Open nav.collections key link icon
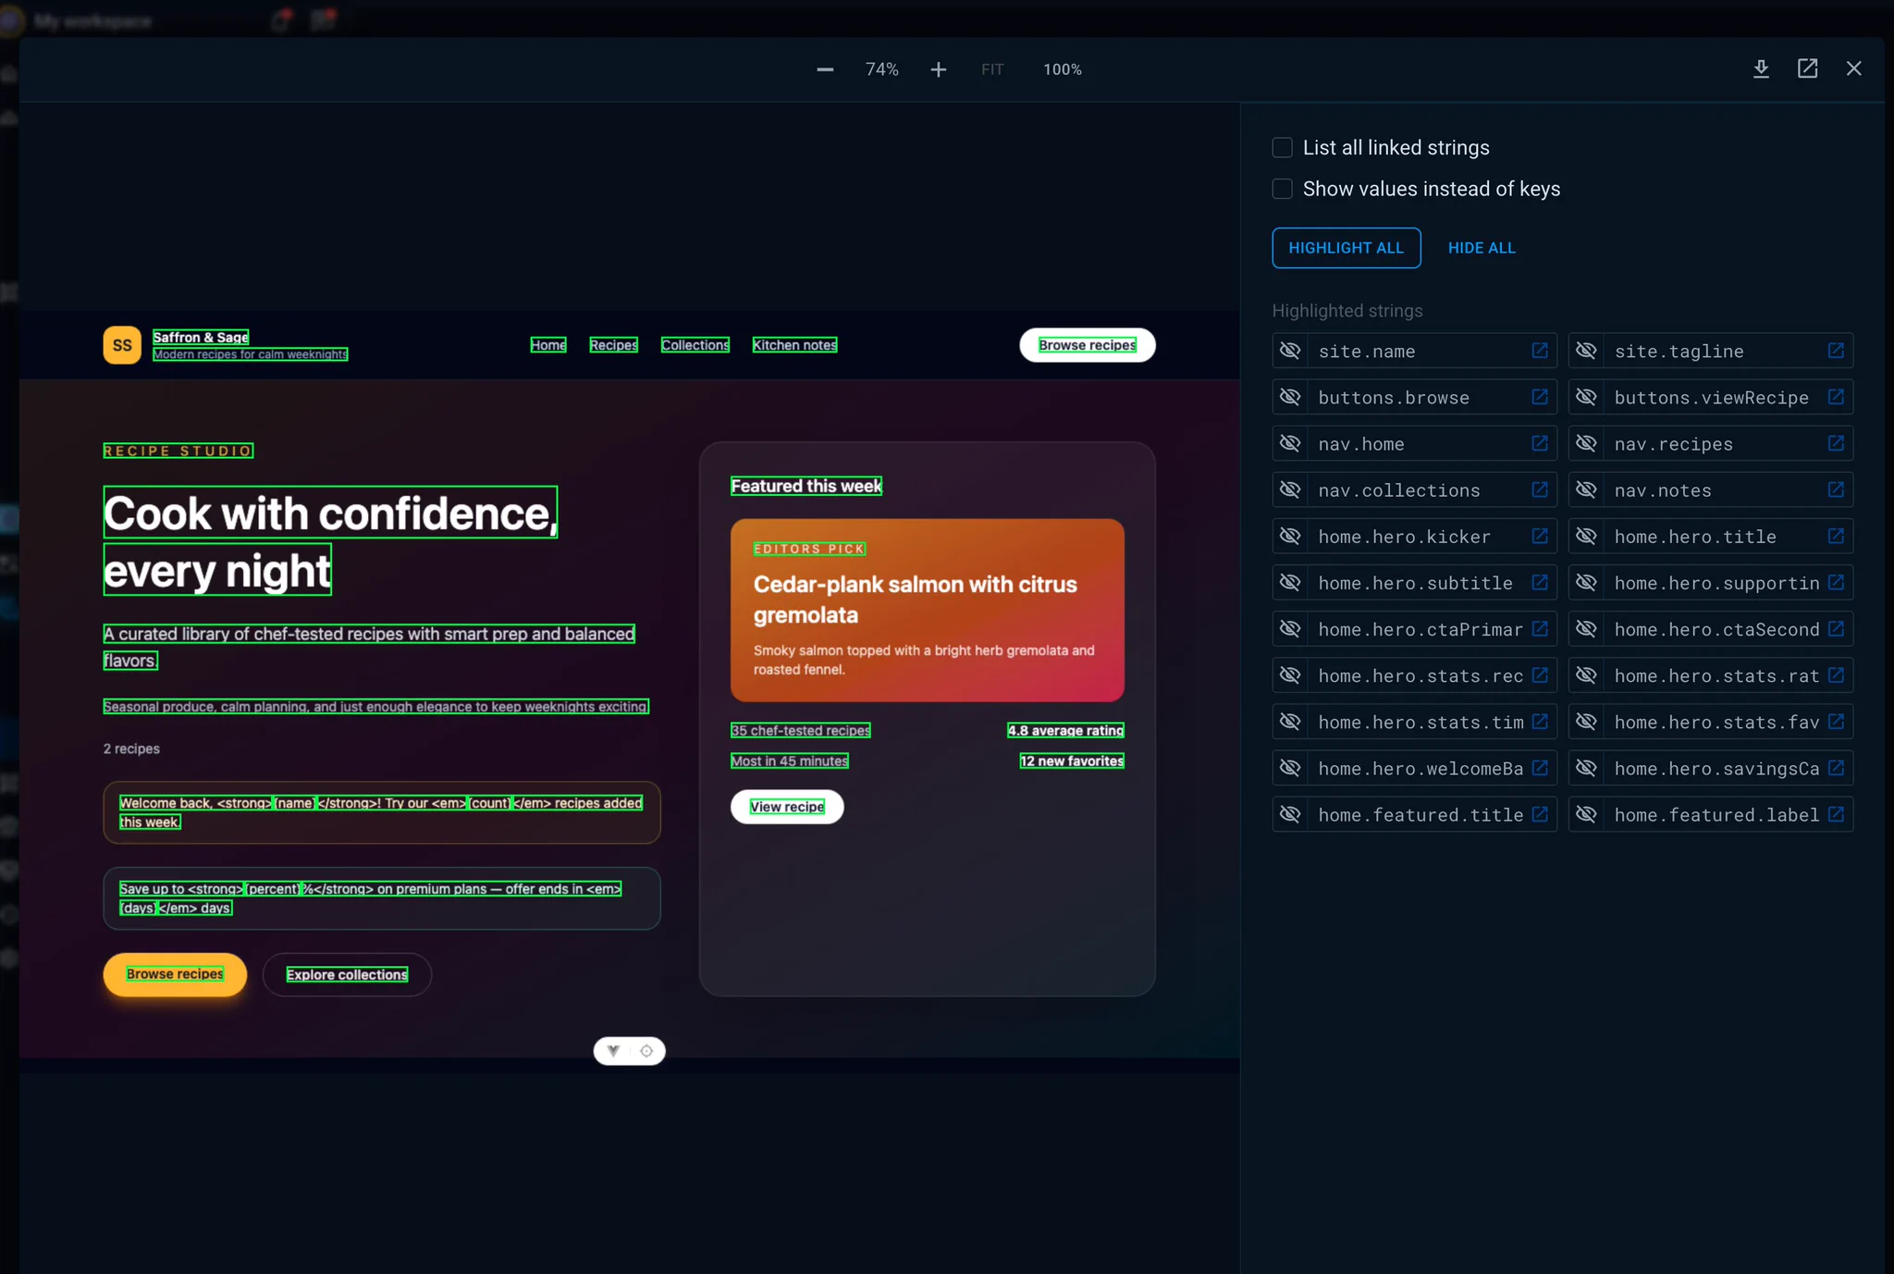The width and height of the screenshot is (1894, 1274). tap(1540, 489)
